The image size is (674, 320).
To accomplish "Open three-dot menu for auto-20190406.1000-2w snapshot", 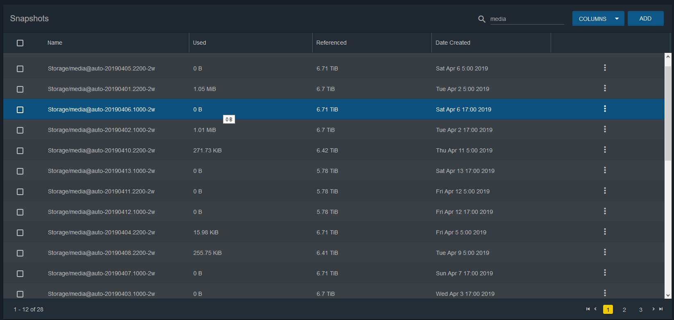I will point(605,109).
